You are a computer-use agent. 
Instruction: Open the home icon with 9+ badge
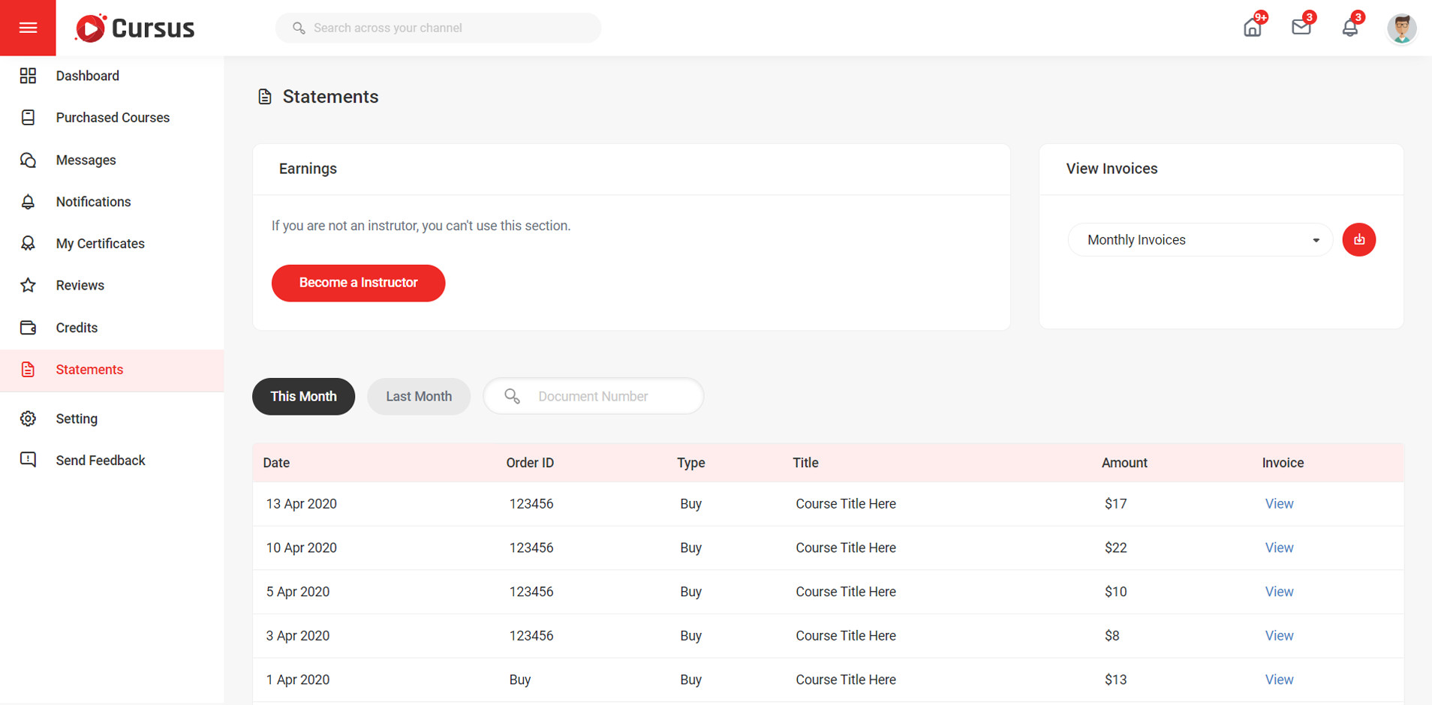point(1252,28)
